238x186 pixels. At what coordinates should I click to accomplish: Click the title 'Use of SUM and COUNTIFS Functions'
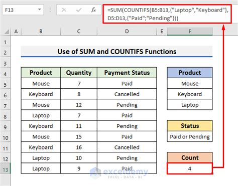coord(116,52)
